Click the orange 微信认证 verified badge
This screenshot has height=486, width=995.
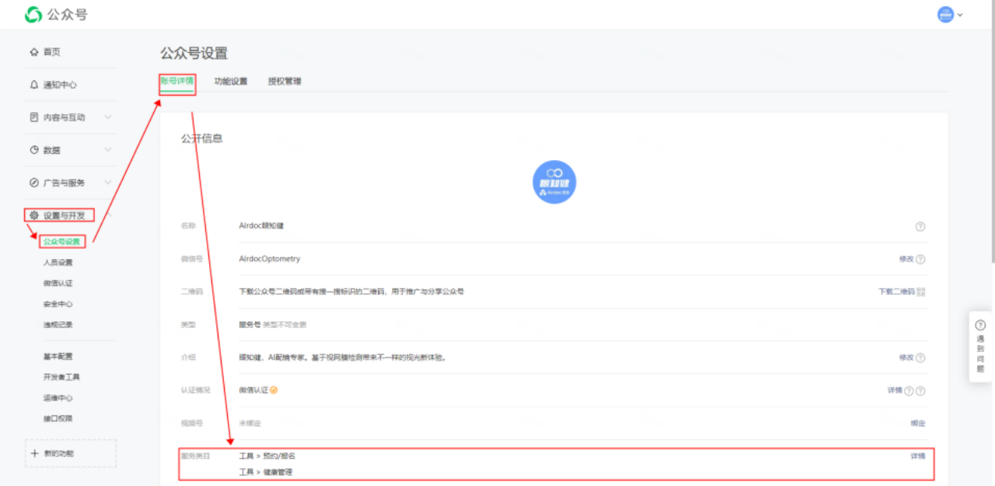coord(274,390)
